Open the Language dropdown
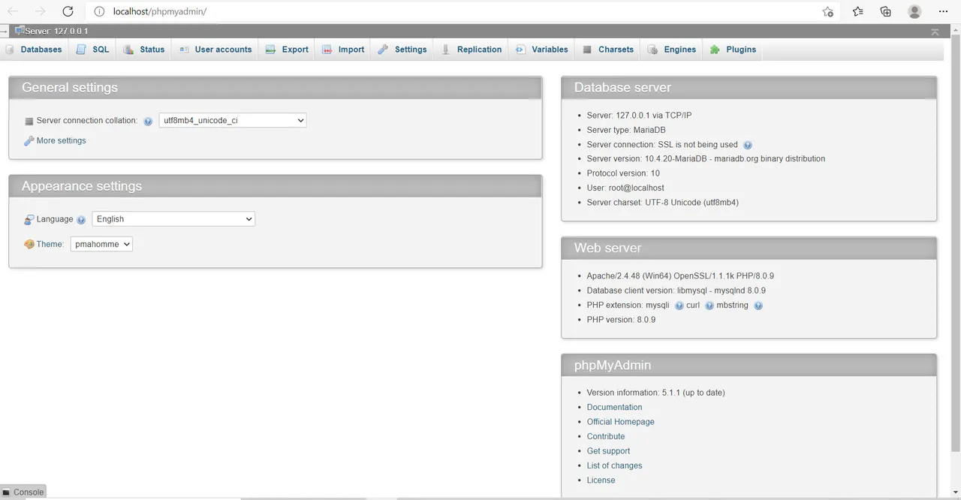This screenshot has height=500, width=961. point(173,219)
